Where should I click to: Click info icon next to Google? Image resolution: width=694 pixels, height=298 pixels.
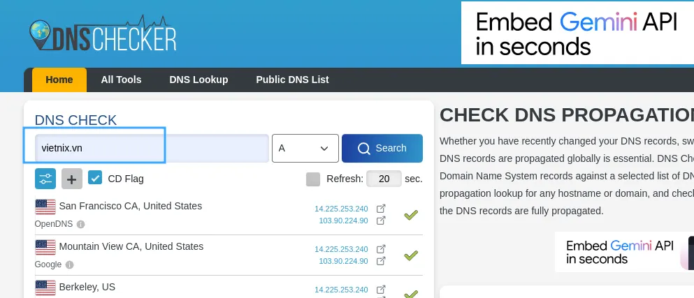click(69, 265)
